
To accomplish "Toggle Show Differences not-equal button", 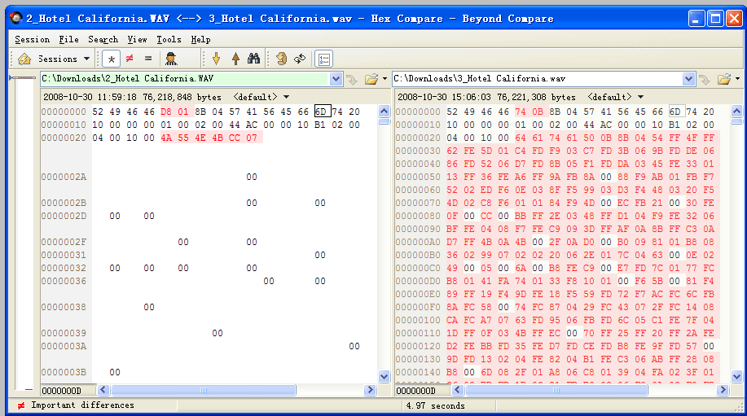I will coord(130,59).
